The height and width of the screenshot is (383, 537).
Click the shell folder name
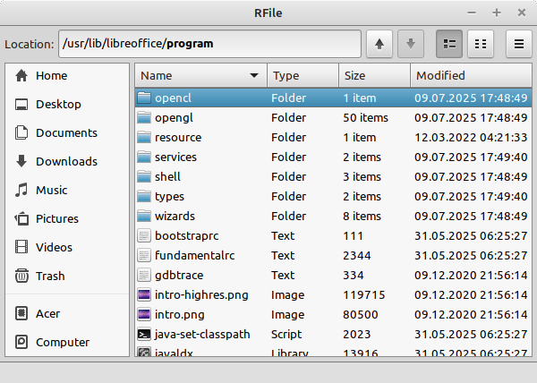[x=167, y=176]
